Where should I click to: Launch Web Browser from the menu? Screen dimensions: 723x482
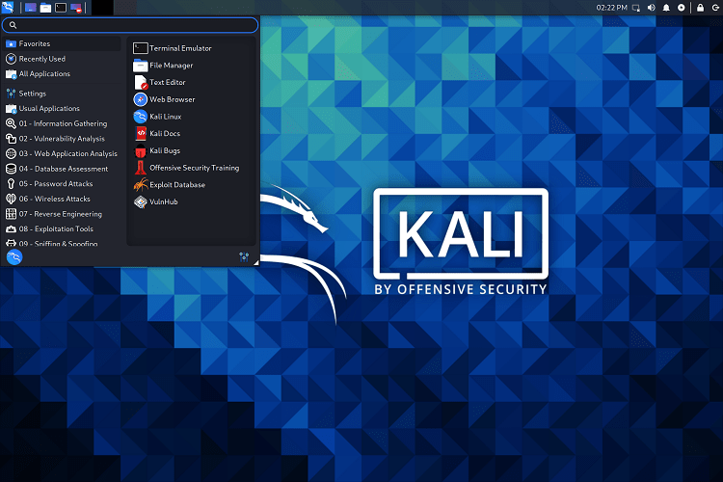click(192, 99)
